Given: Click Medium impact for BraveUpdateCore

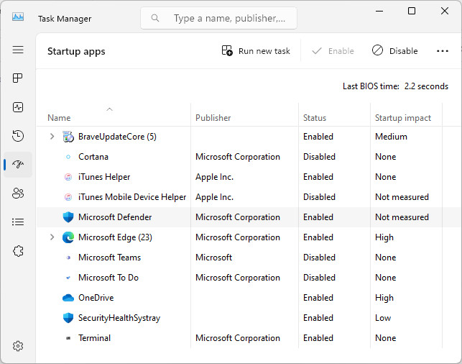Looking at the screenshot, I should (x=391, y=137).
